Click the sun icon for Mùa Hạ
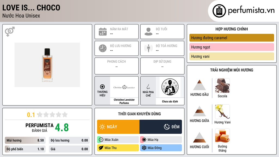This screenshot has width=279, height=157. point(144,140)
